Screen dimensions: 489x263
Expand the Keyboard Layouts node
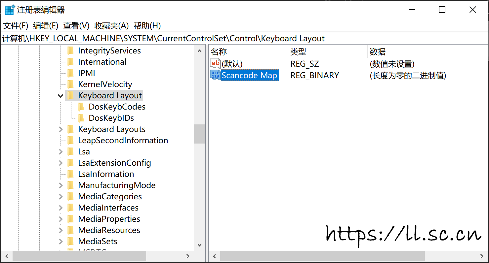pos(61,129)
